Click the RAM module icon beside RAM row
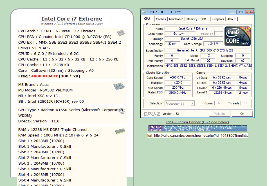The width and height of the screenshot is (274, 186). [120, 131]
